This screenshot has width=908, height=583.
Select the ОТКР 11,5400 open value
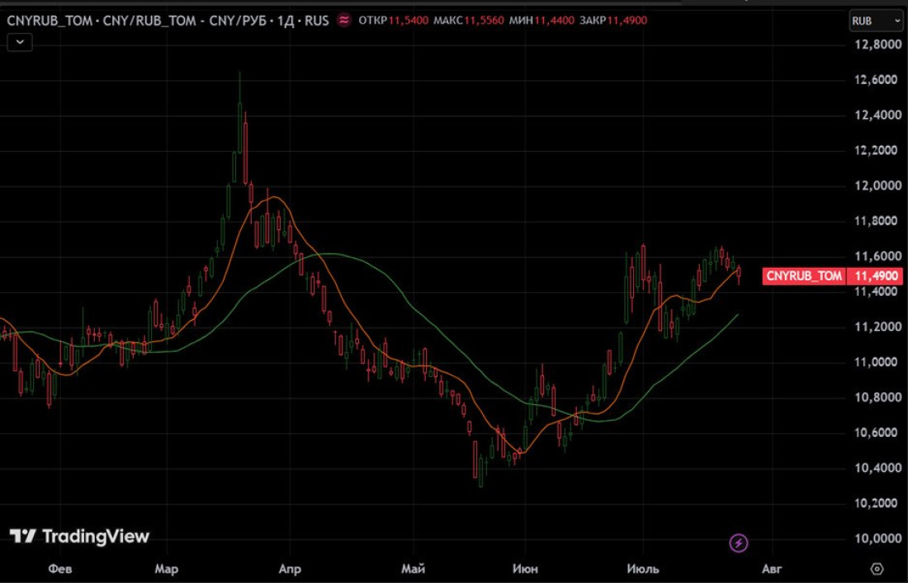pyautogui.click(x=393, y=21)
